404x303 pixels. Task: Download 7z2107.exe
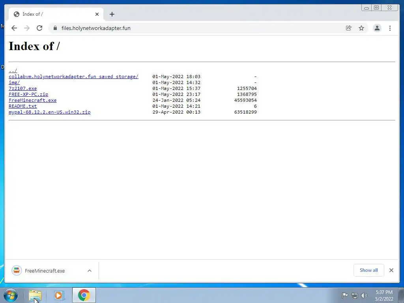pos(22,88)
